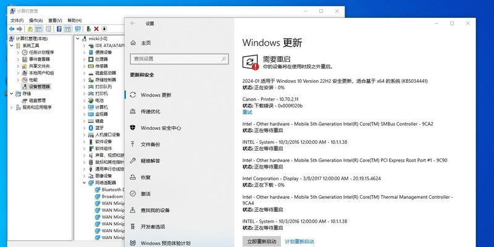Expand the 人机接口设备 node

coord(84,135)
